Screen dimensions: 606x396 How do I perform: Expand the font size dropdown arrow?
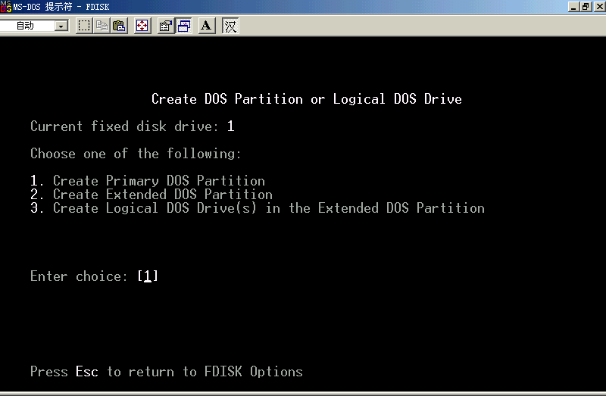click(x=61, y=26)
